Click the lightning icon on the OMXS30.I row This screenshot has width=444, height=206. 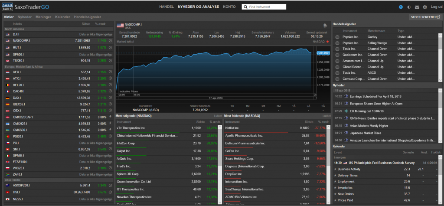[x=110, y=130]
